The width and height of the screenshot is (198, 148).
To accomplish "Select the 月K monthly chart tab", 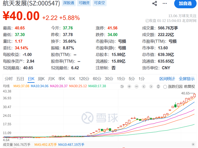I will [x=51, y=79].
